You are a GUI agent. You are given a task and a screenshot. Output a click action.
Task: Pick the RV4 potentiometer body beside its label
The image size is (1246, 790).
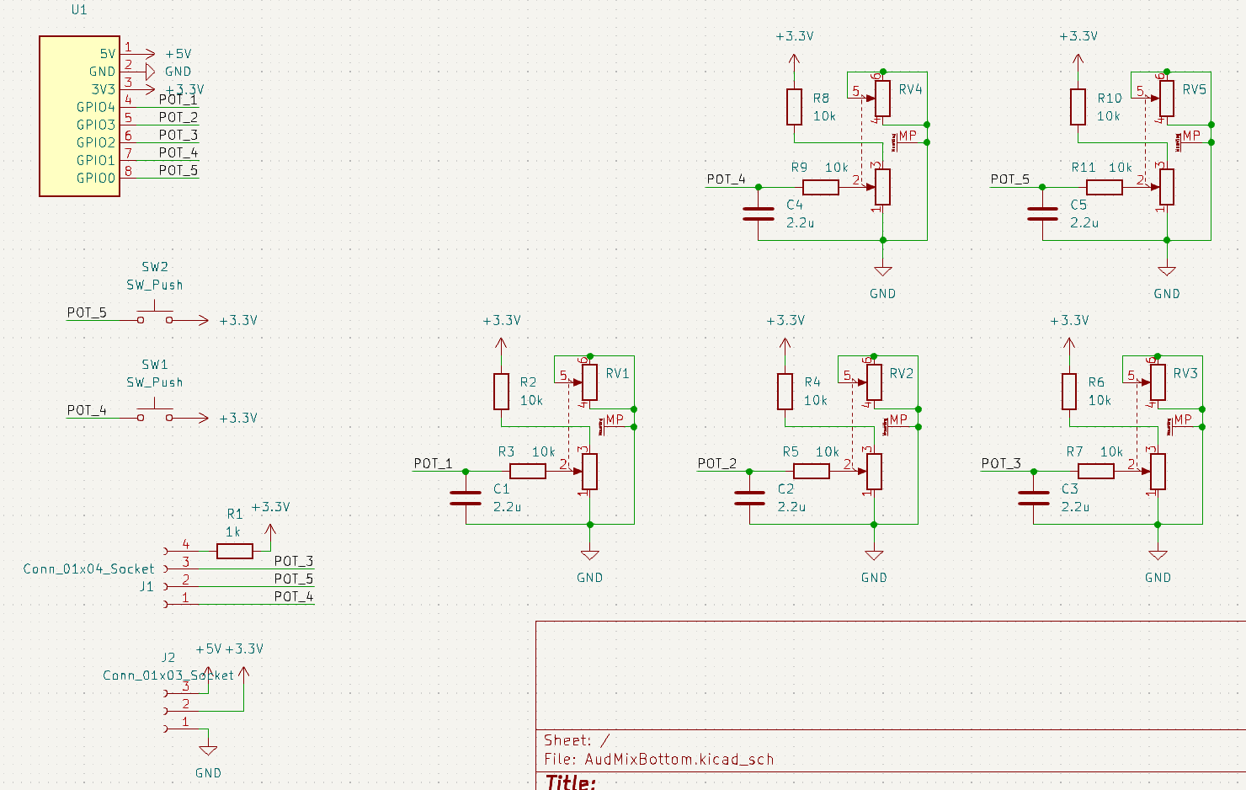[x=882, y=99]
